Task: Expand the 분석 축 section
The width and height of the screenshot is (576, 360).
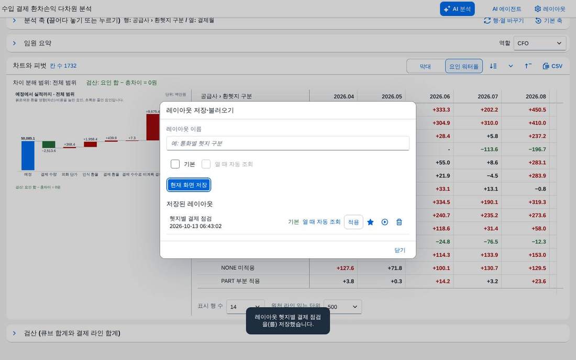Action: (14, 20)
